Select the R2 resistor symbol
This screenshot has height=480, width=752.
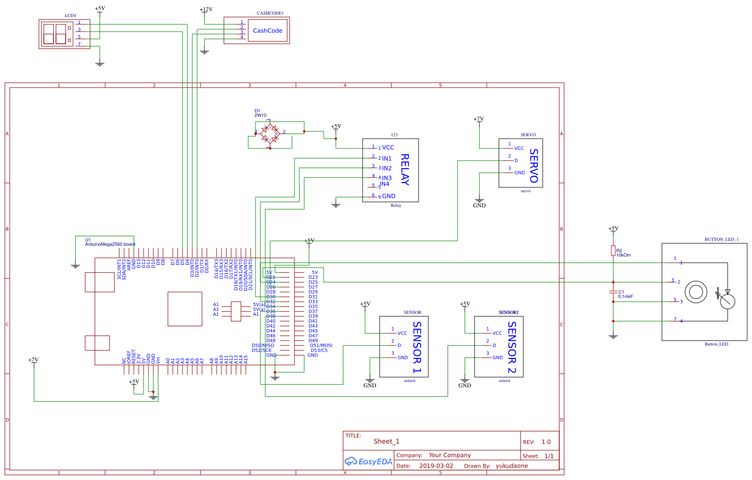613,250
